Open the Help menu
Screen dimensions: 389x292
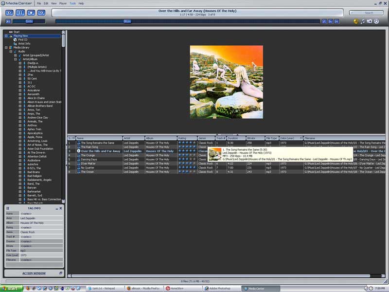click(81, 3)
